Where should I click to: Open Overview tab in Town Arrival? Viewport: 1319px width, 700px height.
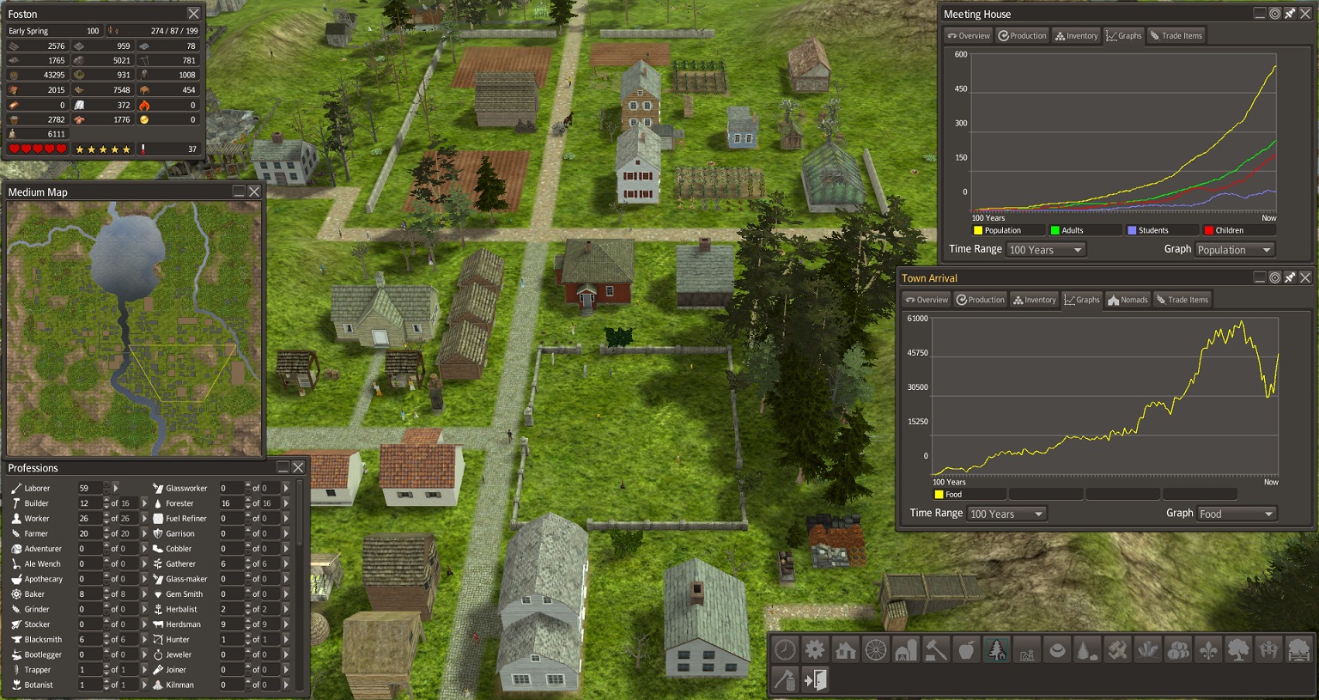927,299
